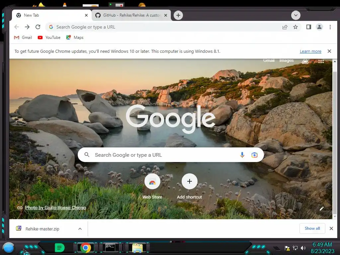Open the green notes app on taskbar
The width and height of the screenshot is (340, 255).
(59, 248)
